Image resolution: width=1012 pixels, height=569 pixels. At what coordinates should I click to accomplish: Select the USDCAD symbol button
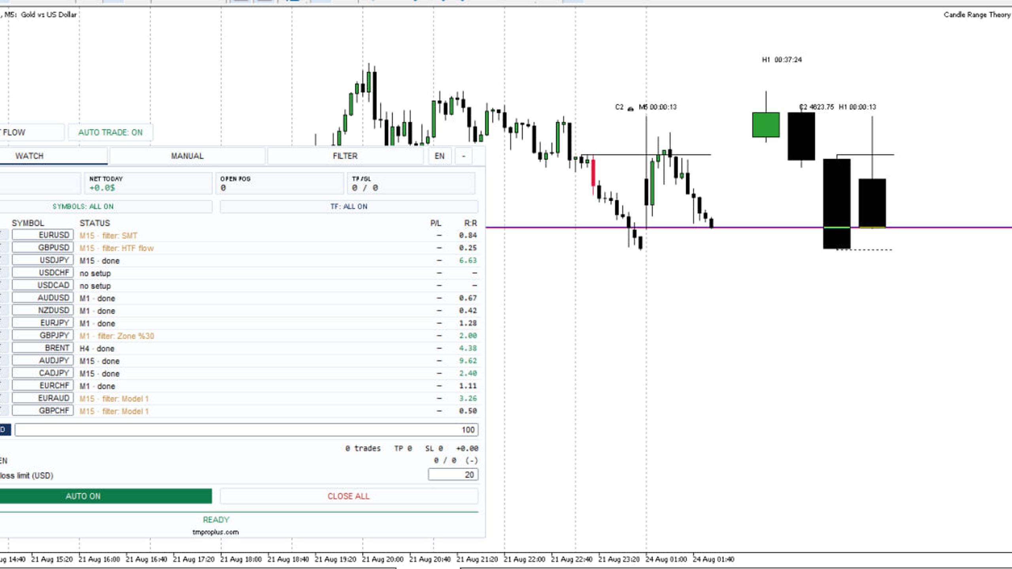coord(43,285)
